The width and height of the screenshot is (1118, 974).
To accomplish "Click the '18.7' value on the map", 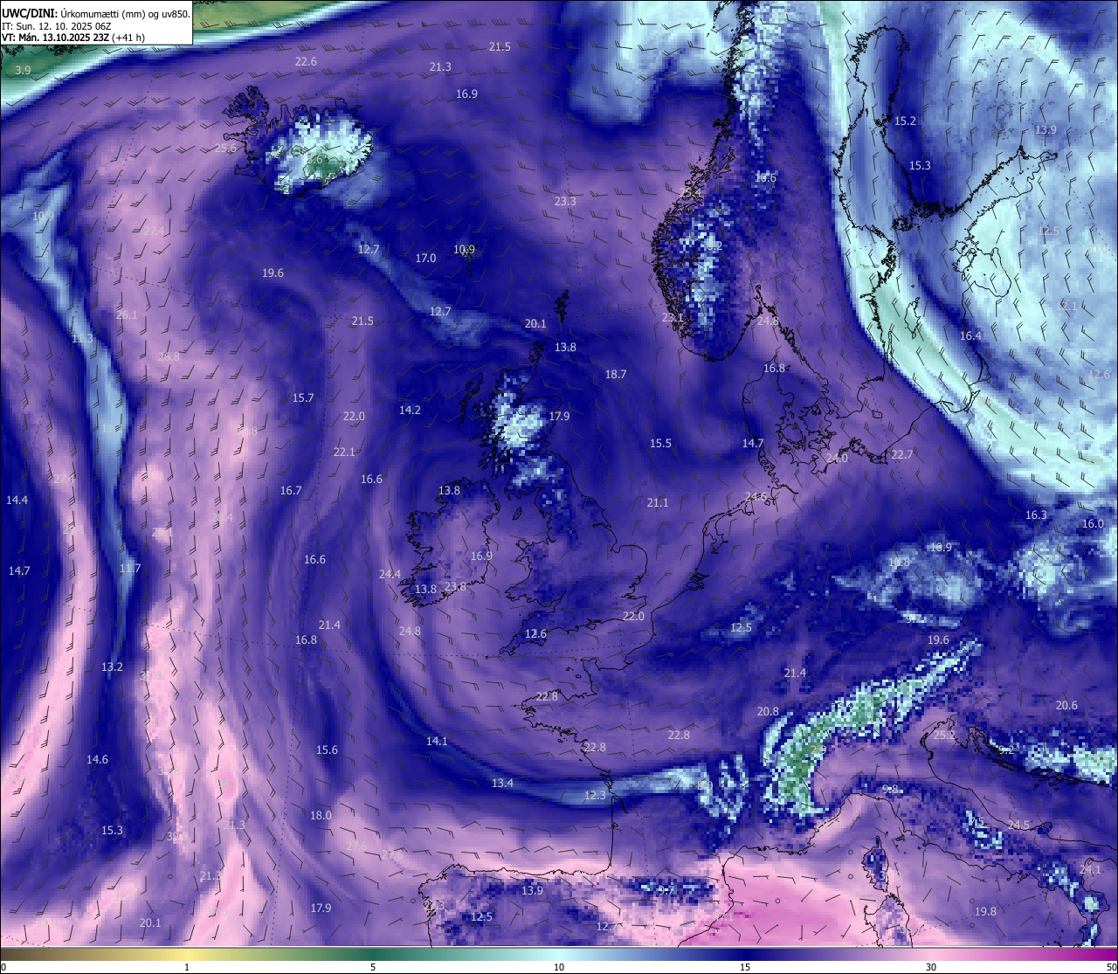I will (x=616, y=374).
